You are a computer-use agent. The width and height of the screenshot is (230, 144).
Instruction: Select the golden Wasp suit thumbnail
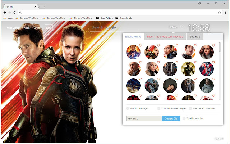tap(188, 69)
